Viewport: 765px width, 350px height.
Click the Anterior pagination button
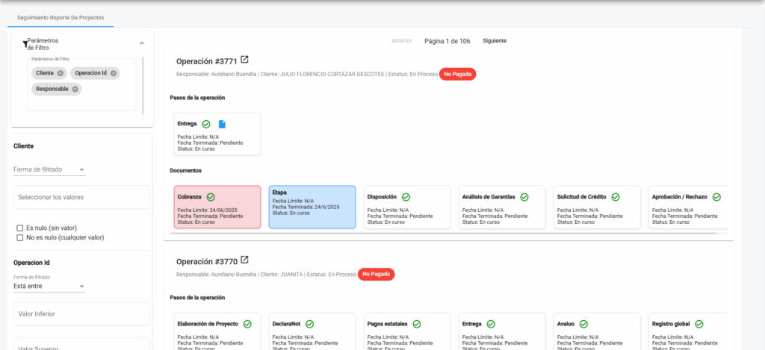pyautogui.click(x=401, y=40)
